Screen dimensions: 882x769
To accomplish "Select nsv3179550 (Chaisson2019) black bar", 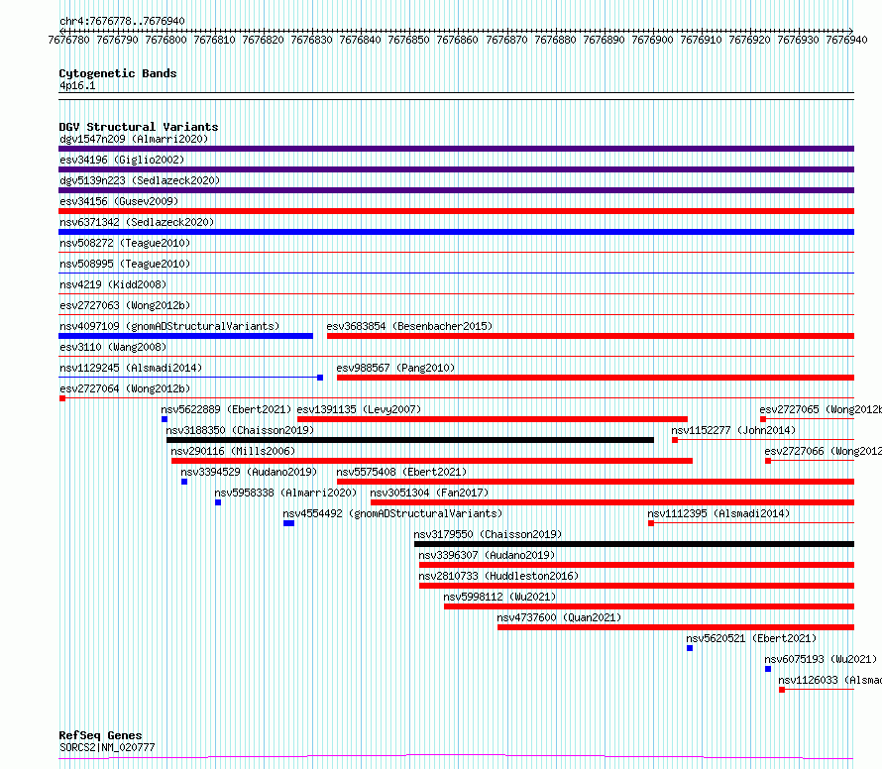I will click(x=634, y=544).
